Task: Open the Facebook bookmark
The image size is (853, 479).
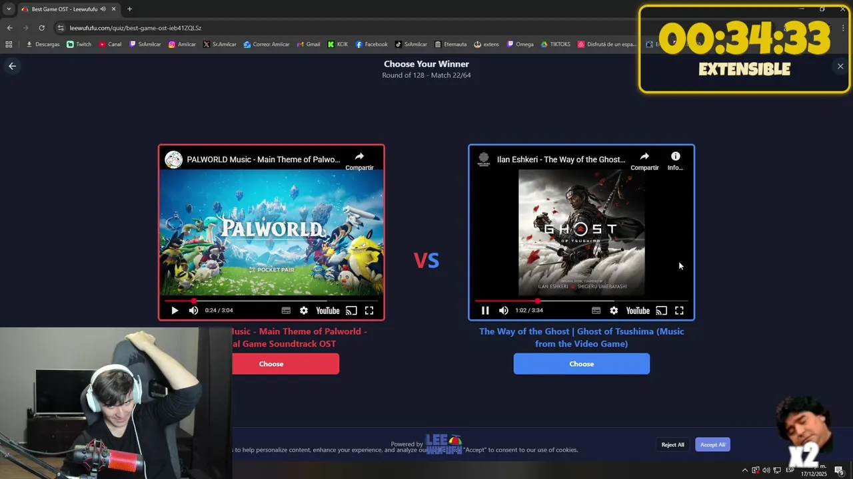Action: 371,45
